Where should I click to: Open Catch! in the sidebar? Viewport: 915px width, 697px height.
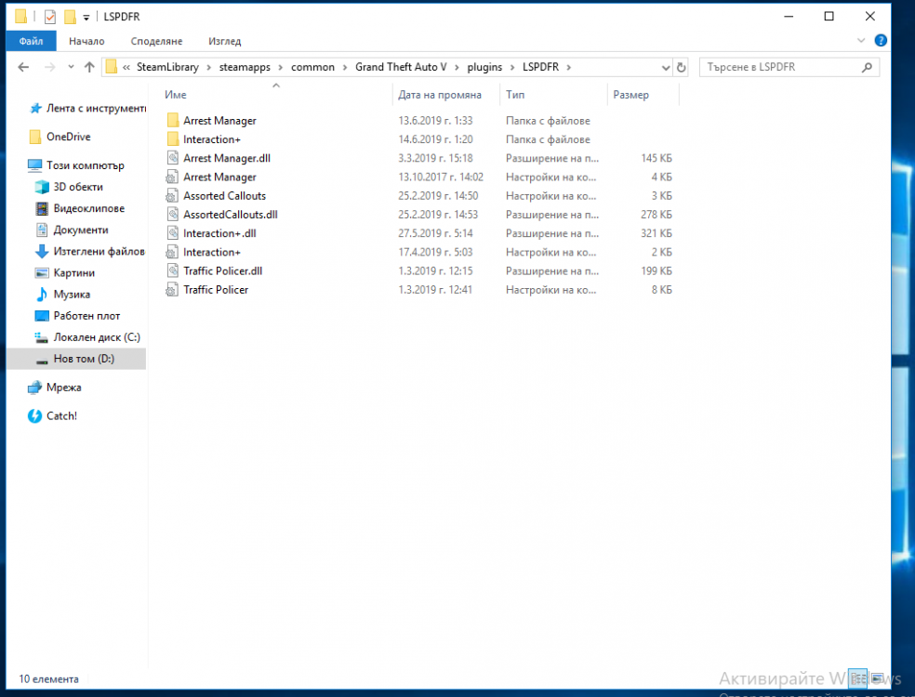pos(52,416)
